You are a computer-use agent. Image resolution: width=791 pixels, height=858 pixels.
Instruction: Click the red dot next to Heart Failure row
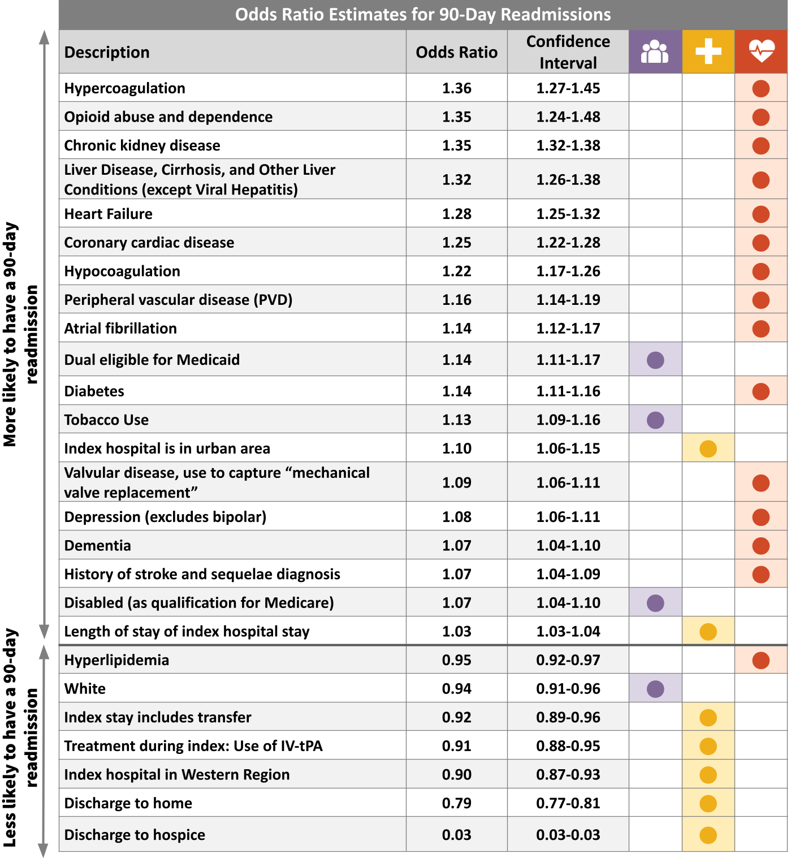point(762,214)
